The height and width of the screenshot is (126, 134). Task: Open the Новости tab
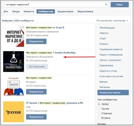(29, 11)
